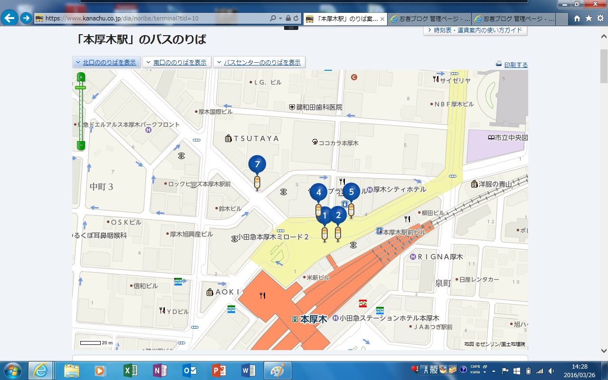Select bus stop marker number 5
Screen dimensions: 608x380
point(351,192)
